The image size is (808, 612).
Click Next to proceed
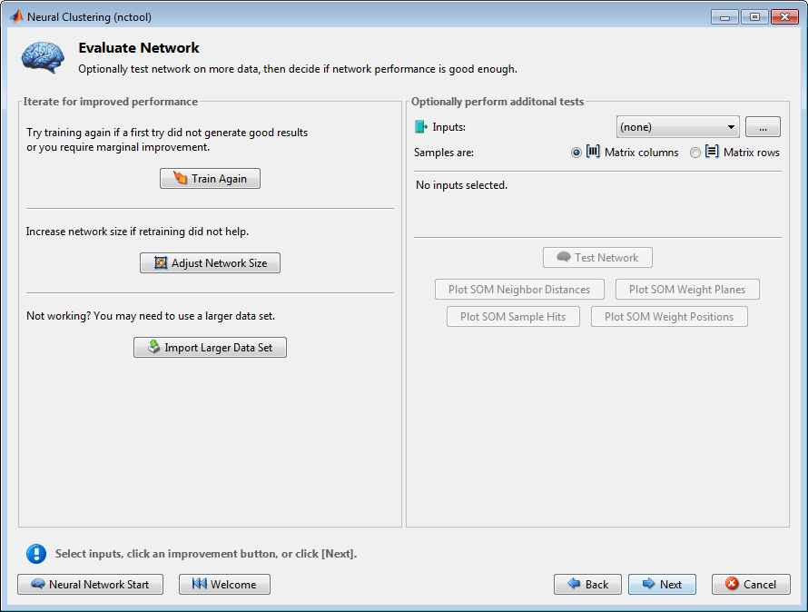(662, 584)
